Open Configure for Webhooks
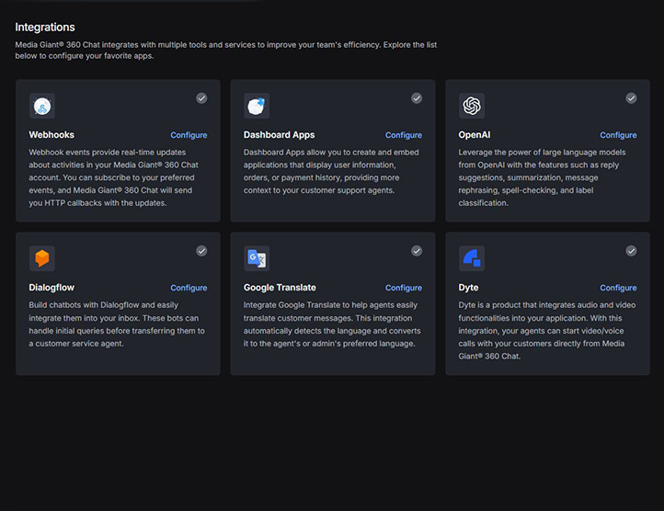Screen dimensions: 664x511 [189, 135]
